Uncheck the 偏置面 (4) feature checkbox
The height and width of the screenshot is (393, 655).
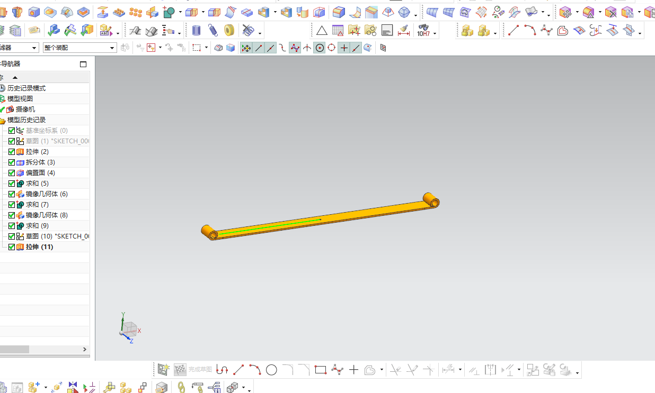click(x=12, y=173)
